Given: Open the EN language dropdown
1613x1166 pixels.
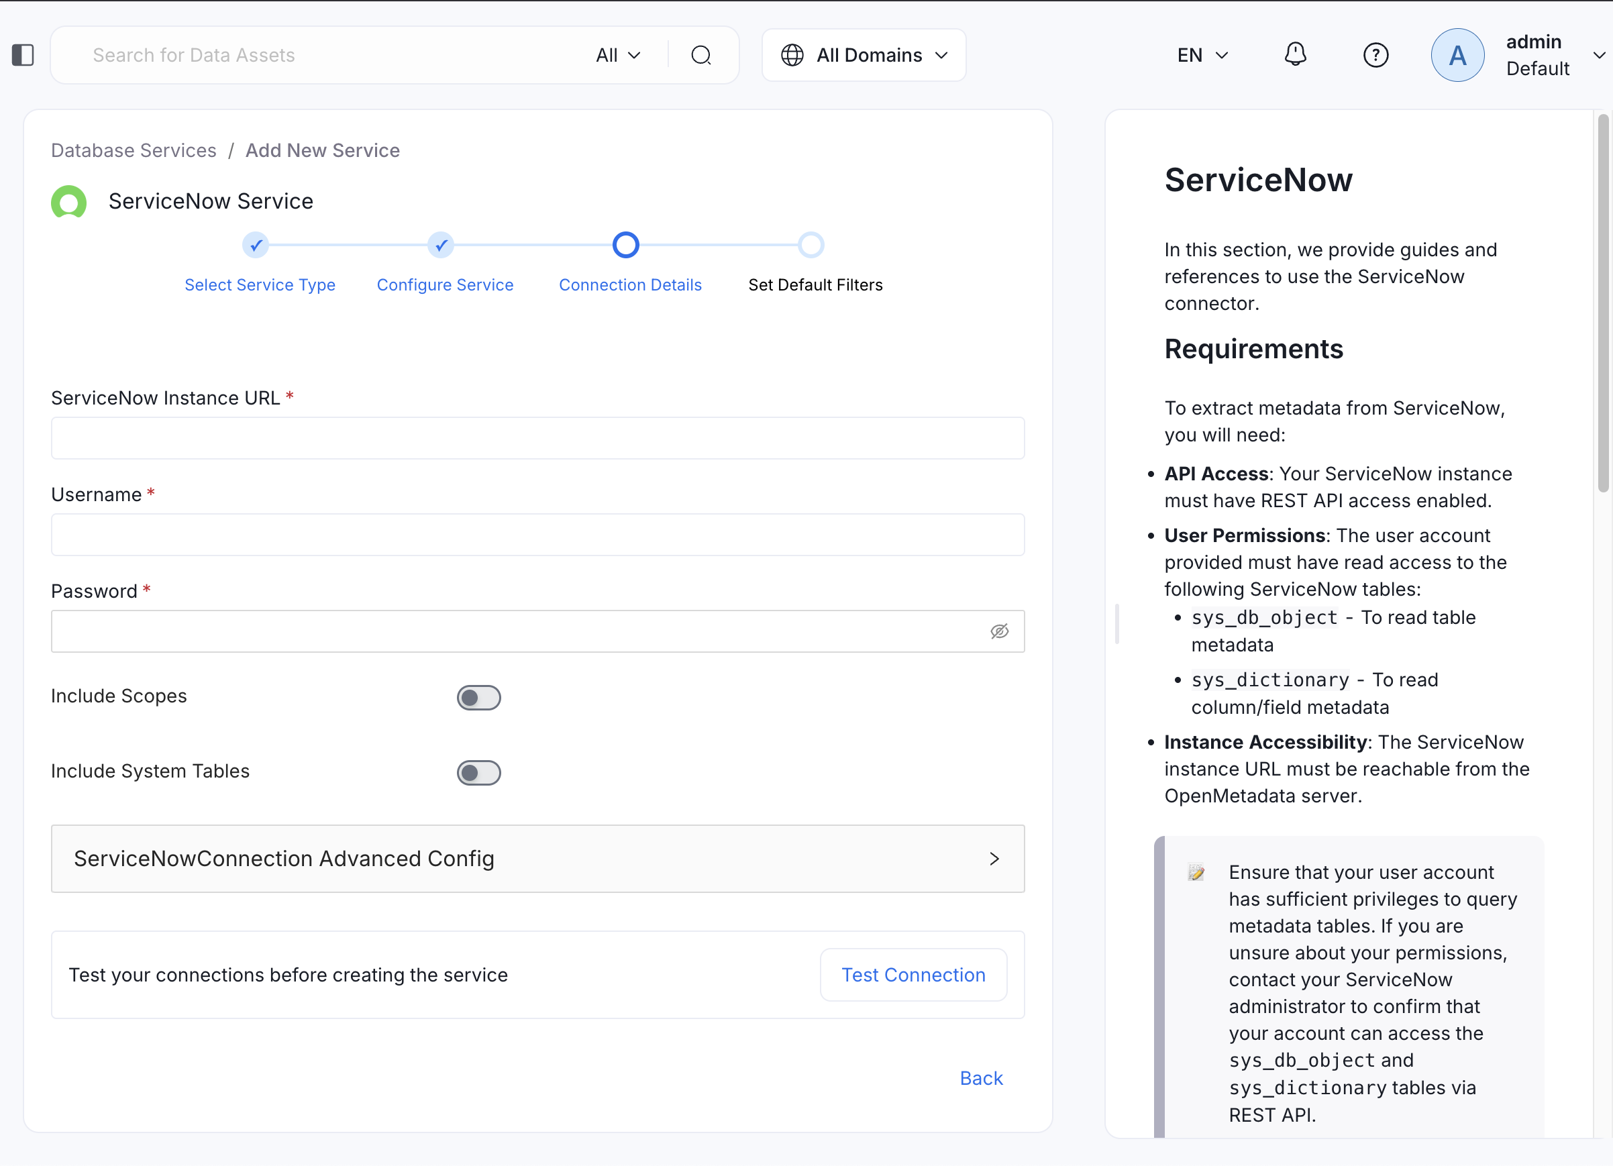Looking at the screenshot, I should click(1201, 55).
